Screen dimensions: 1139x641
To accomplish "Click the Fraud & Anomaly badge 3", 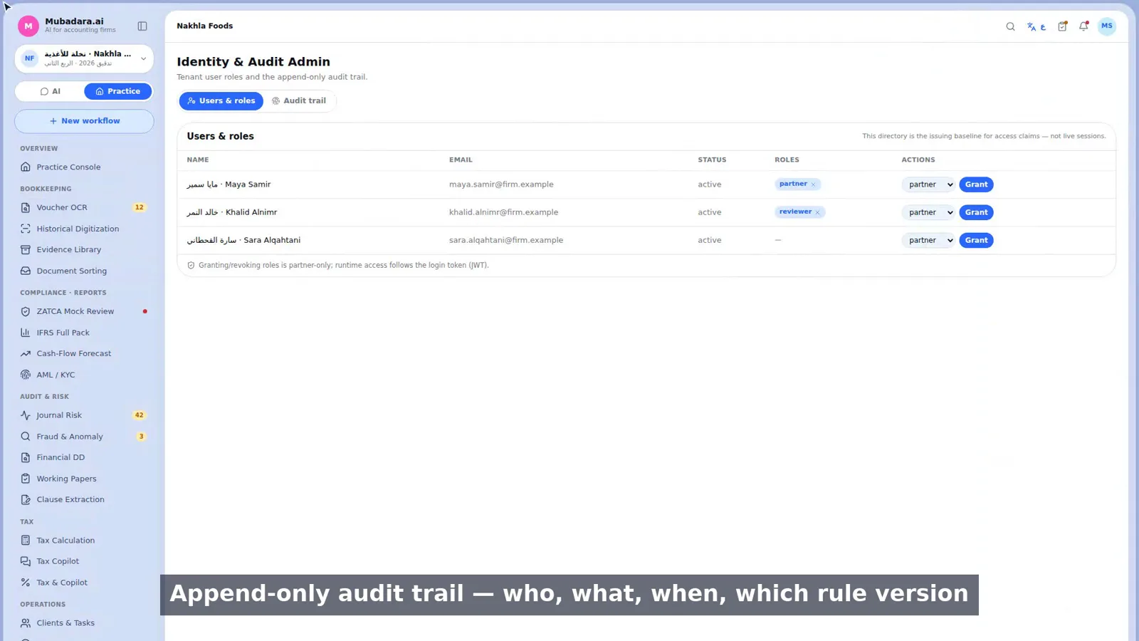I will pos(141,437).
